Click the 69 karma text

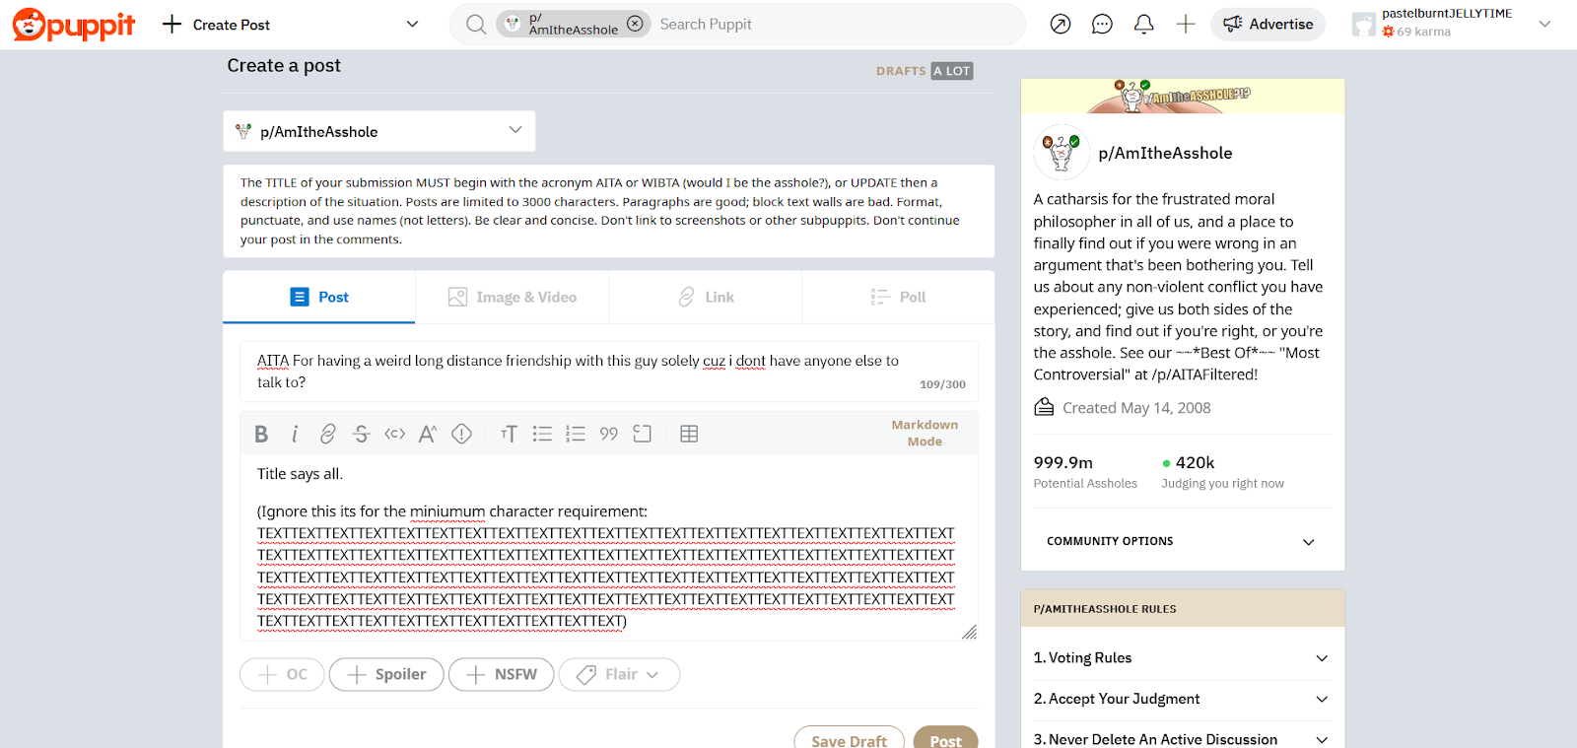pos(1423,32)
